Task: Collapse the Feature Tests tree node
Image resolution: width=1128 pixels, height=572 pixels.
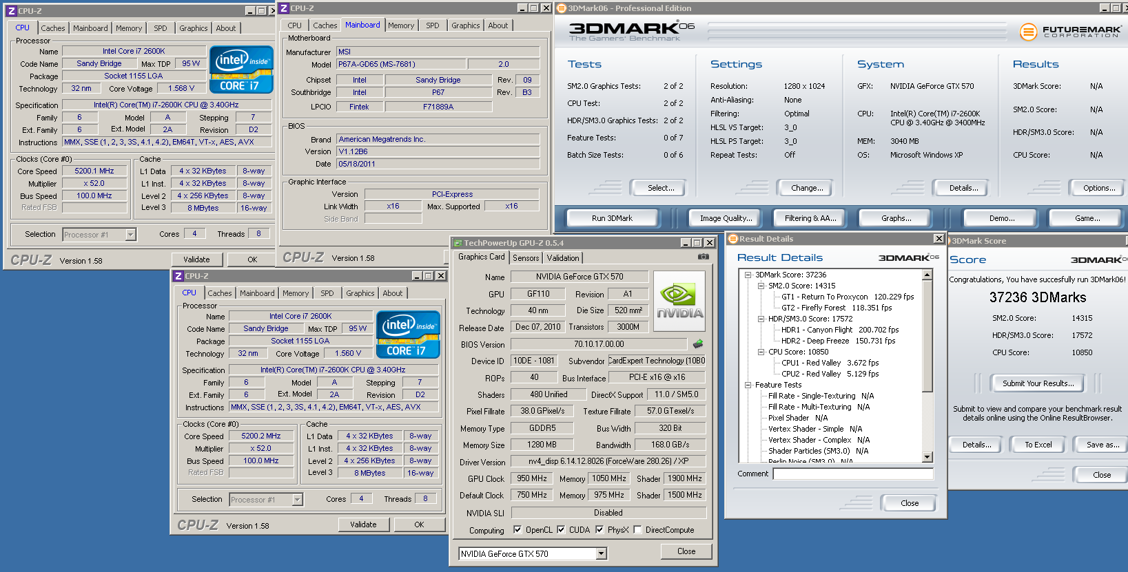Action: [748, 385]
